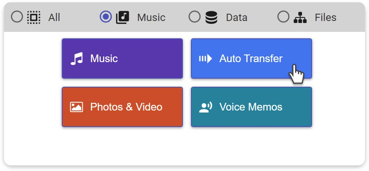The image size is (369, 171).
Task: Choose the Data radio option
Action: [x=195, y=17]
